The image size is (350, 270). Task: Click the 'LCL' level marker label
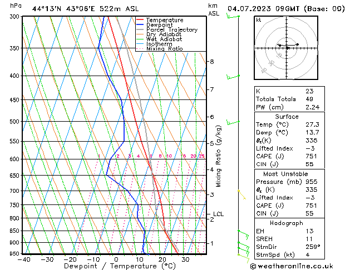click(x=218, y=214)
